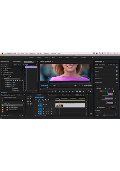
Task: Collapse the Lumetri Color effect
Action: point(1,75)
